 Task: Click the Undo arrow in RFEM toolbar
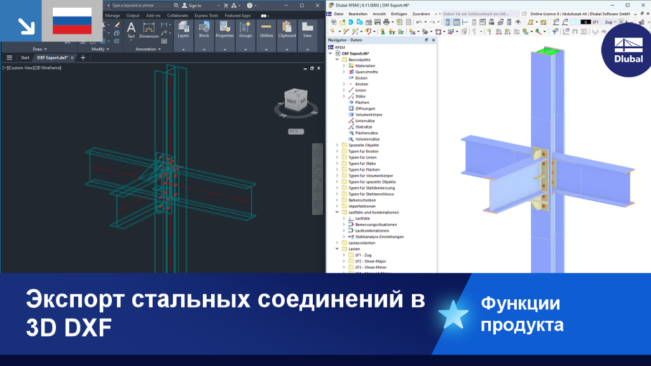click(419, 22)
